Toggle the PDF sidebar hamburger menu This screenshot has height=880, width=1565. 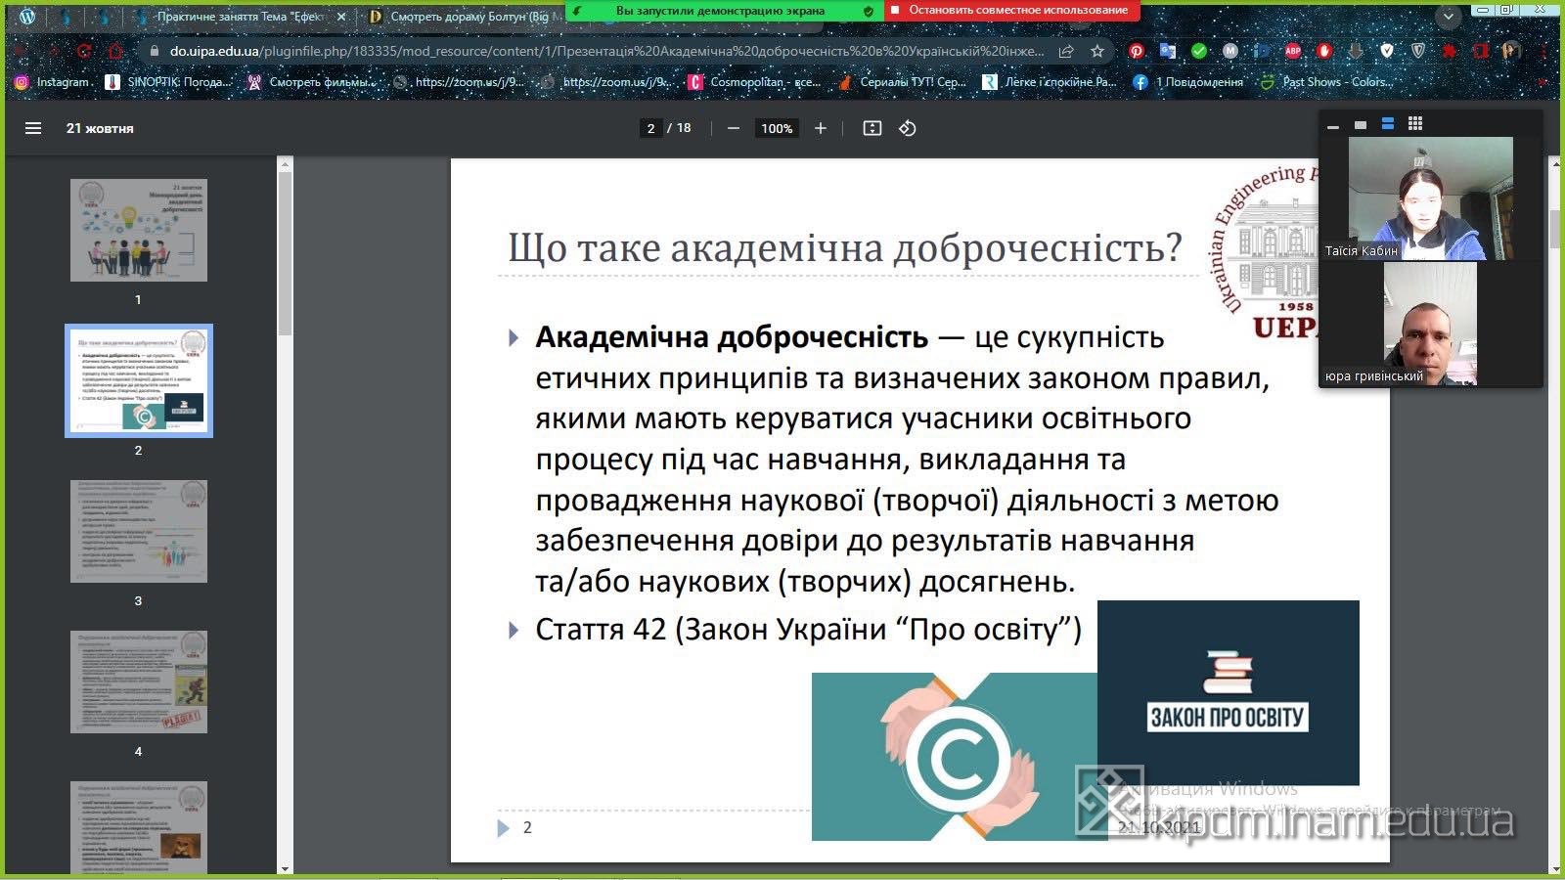click(x=33, y=128)
